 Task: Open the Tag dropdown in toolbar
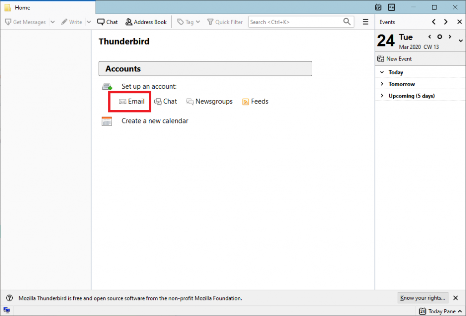pos(189,22)
